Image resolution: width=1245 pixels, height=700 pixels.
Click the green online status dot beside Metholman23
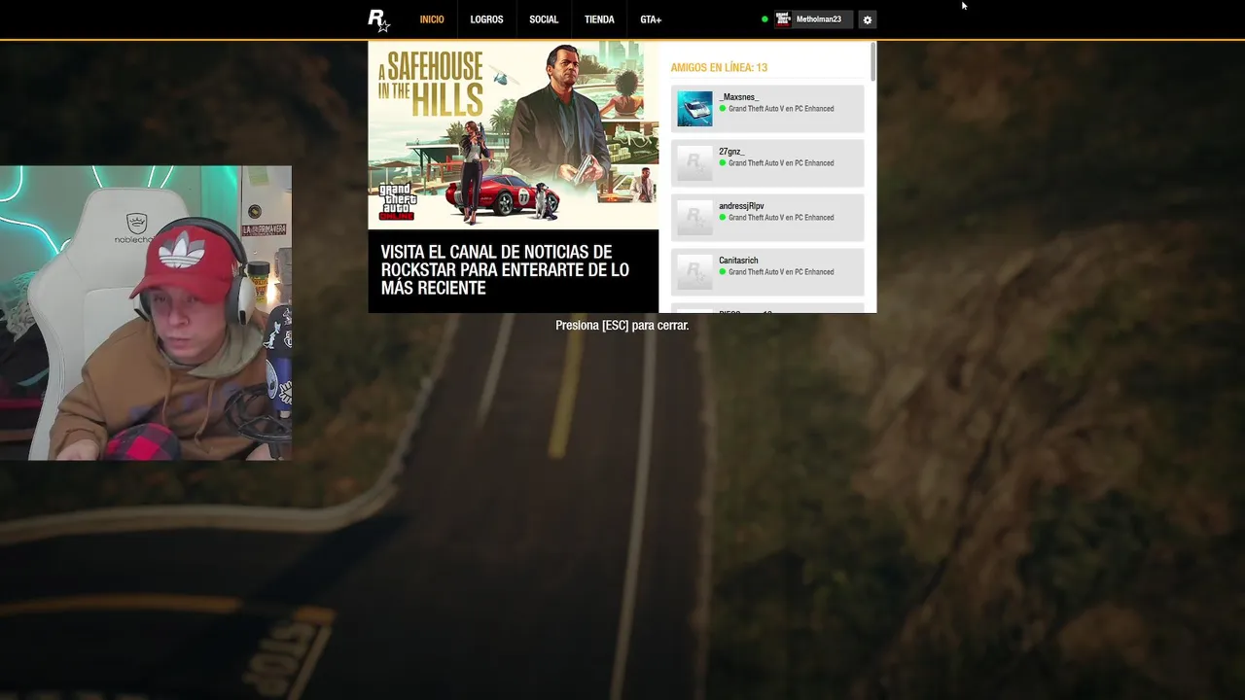point(765,19)
